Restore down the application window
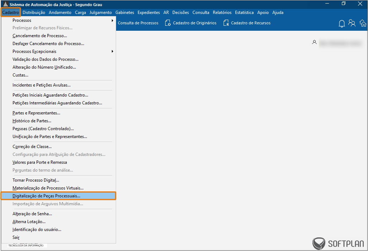368x251 pixels. [x=344, y=4]
